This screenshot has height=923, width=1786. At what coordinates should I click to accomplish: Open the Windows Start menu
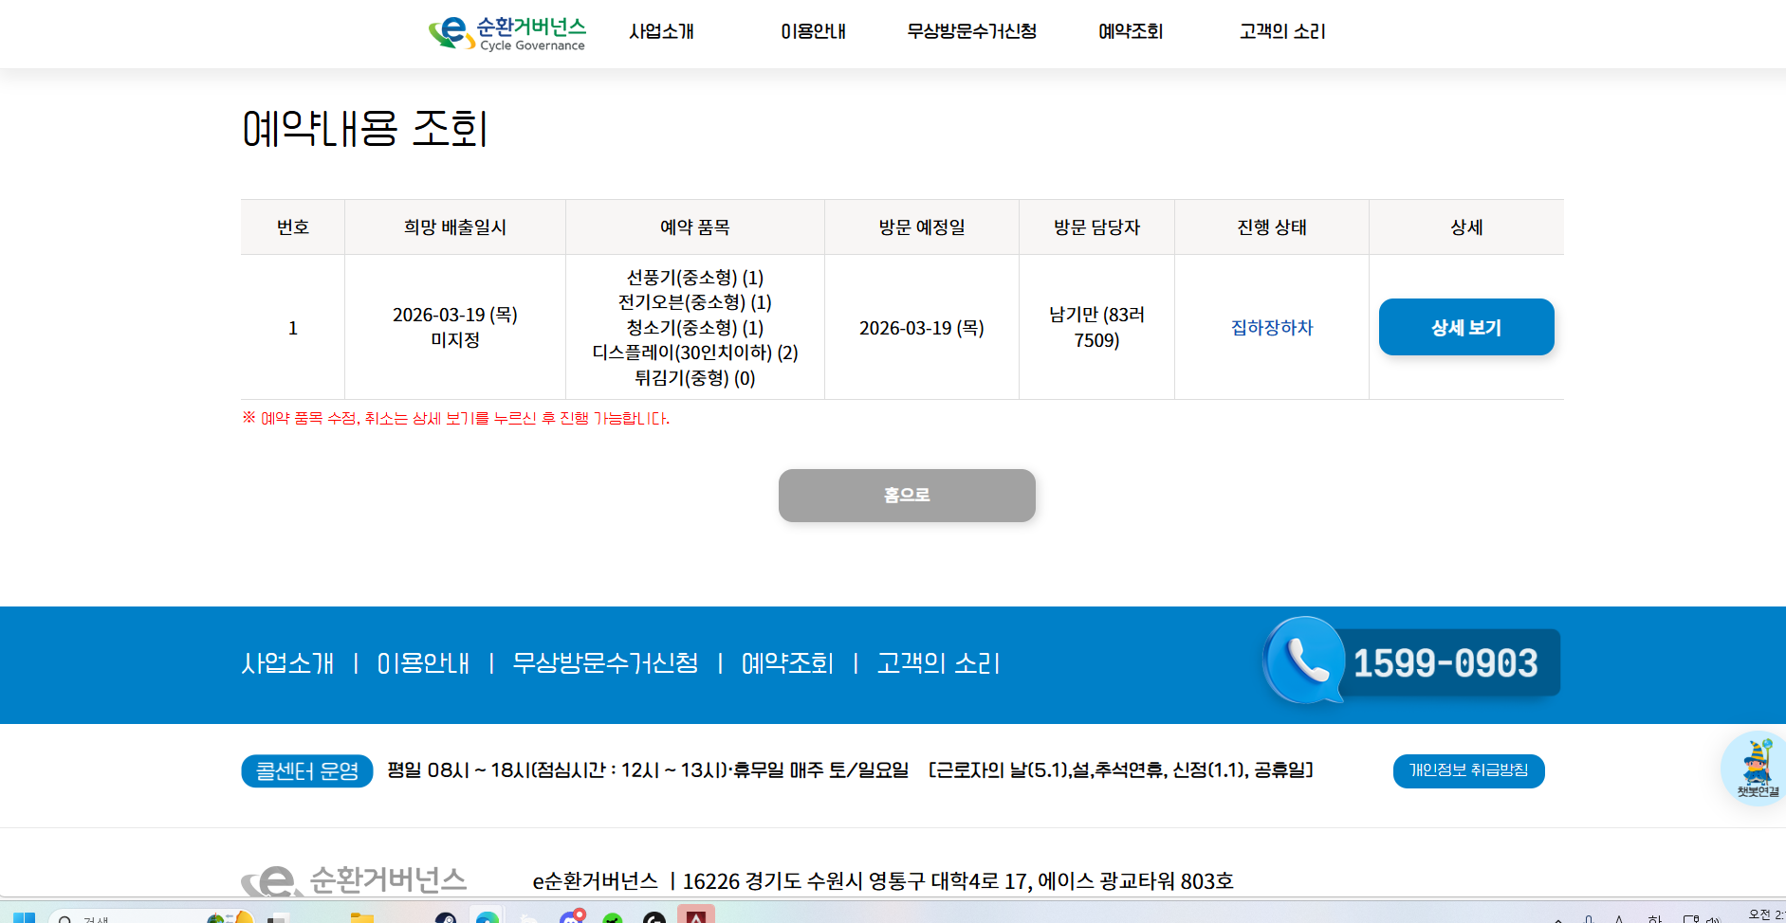click(24, 917)
